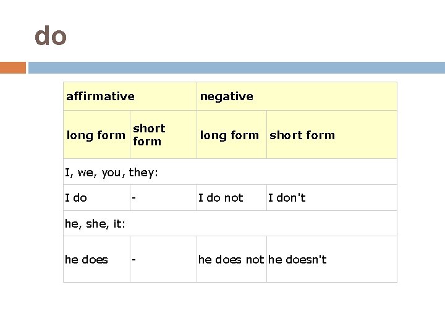Screen dimensions: 445x334
Task: Select the orange square beside the blue bar
Action: tap(13, 67)
